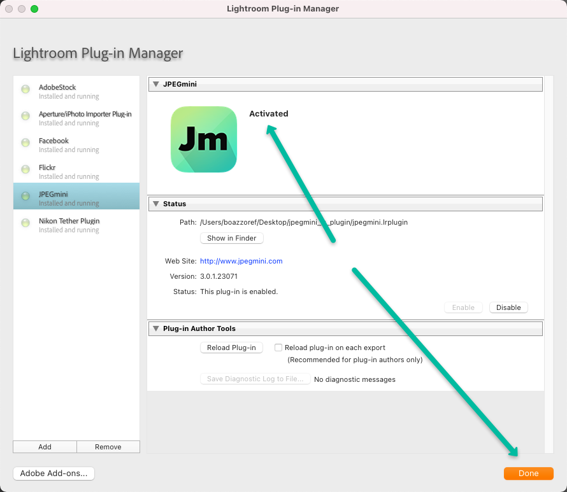
Task: Click the greyed-out Enable button
Action: pyautogui.click(x=463, y=307)
